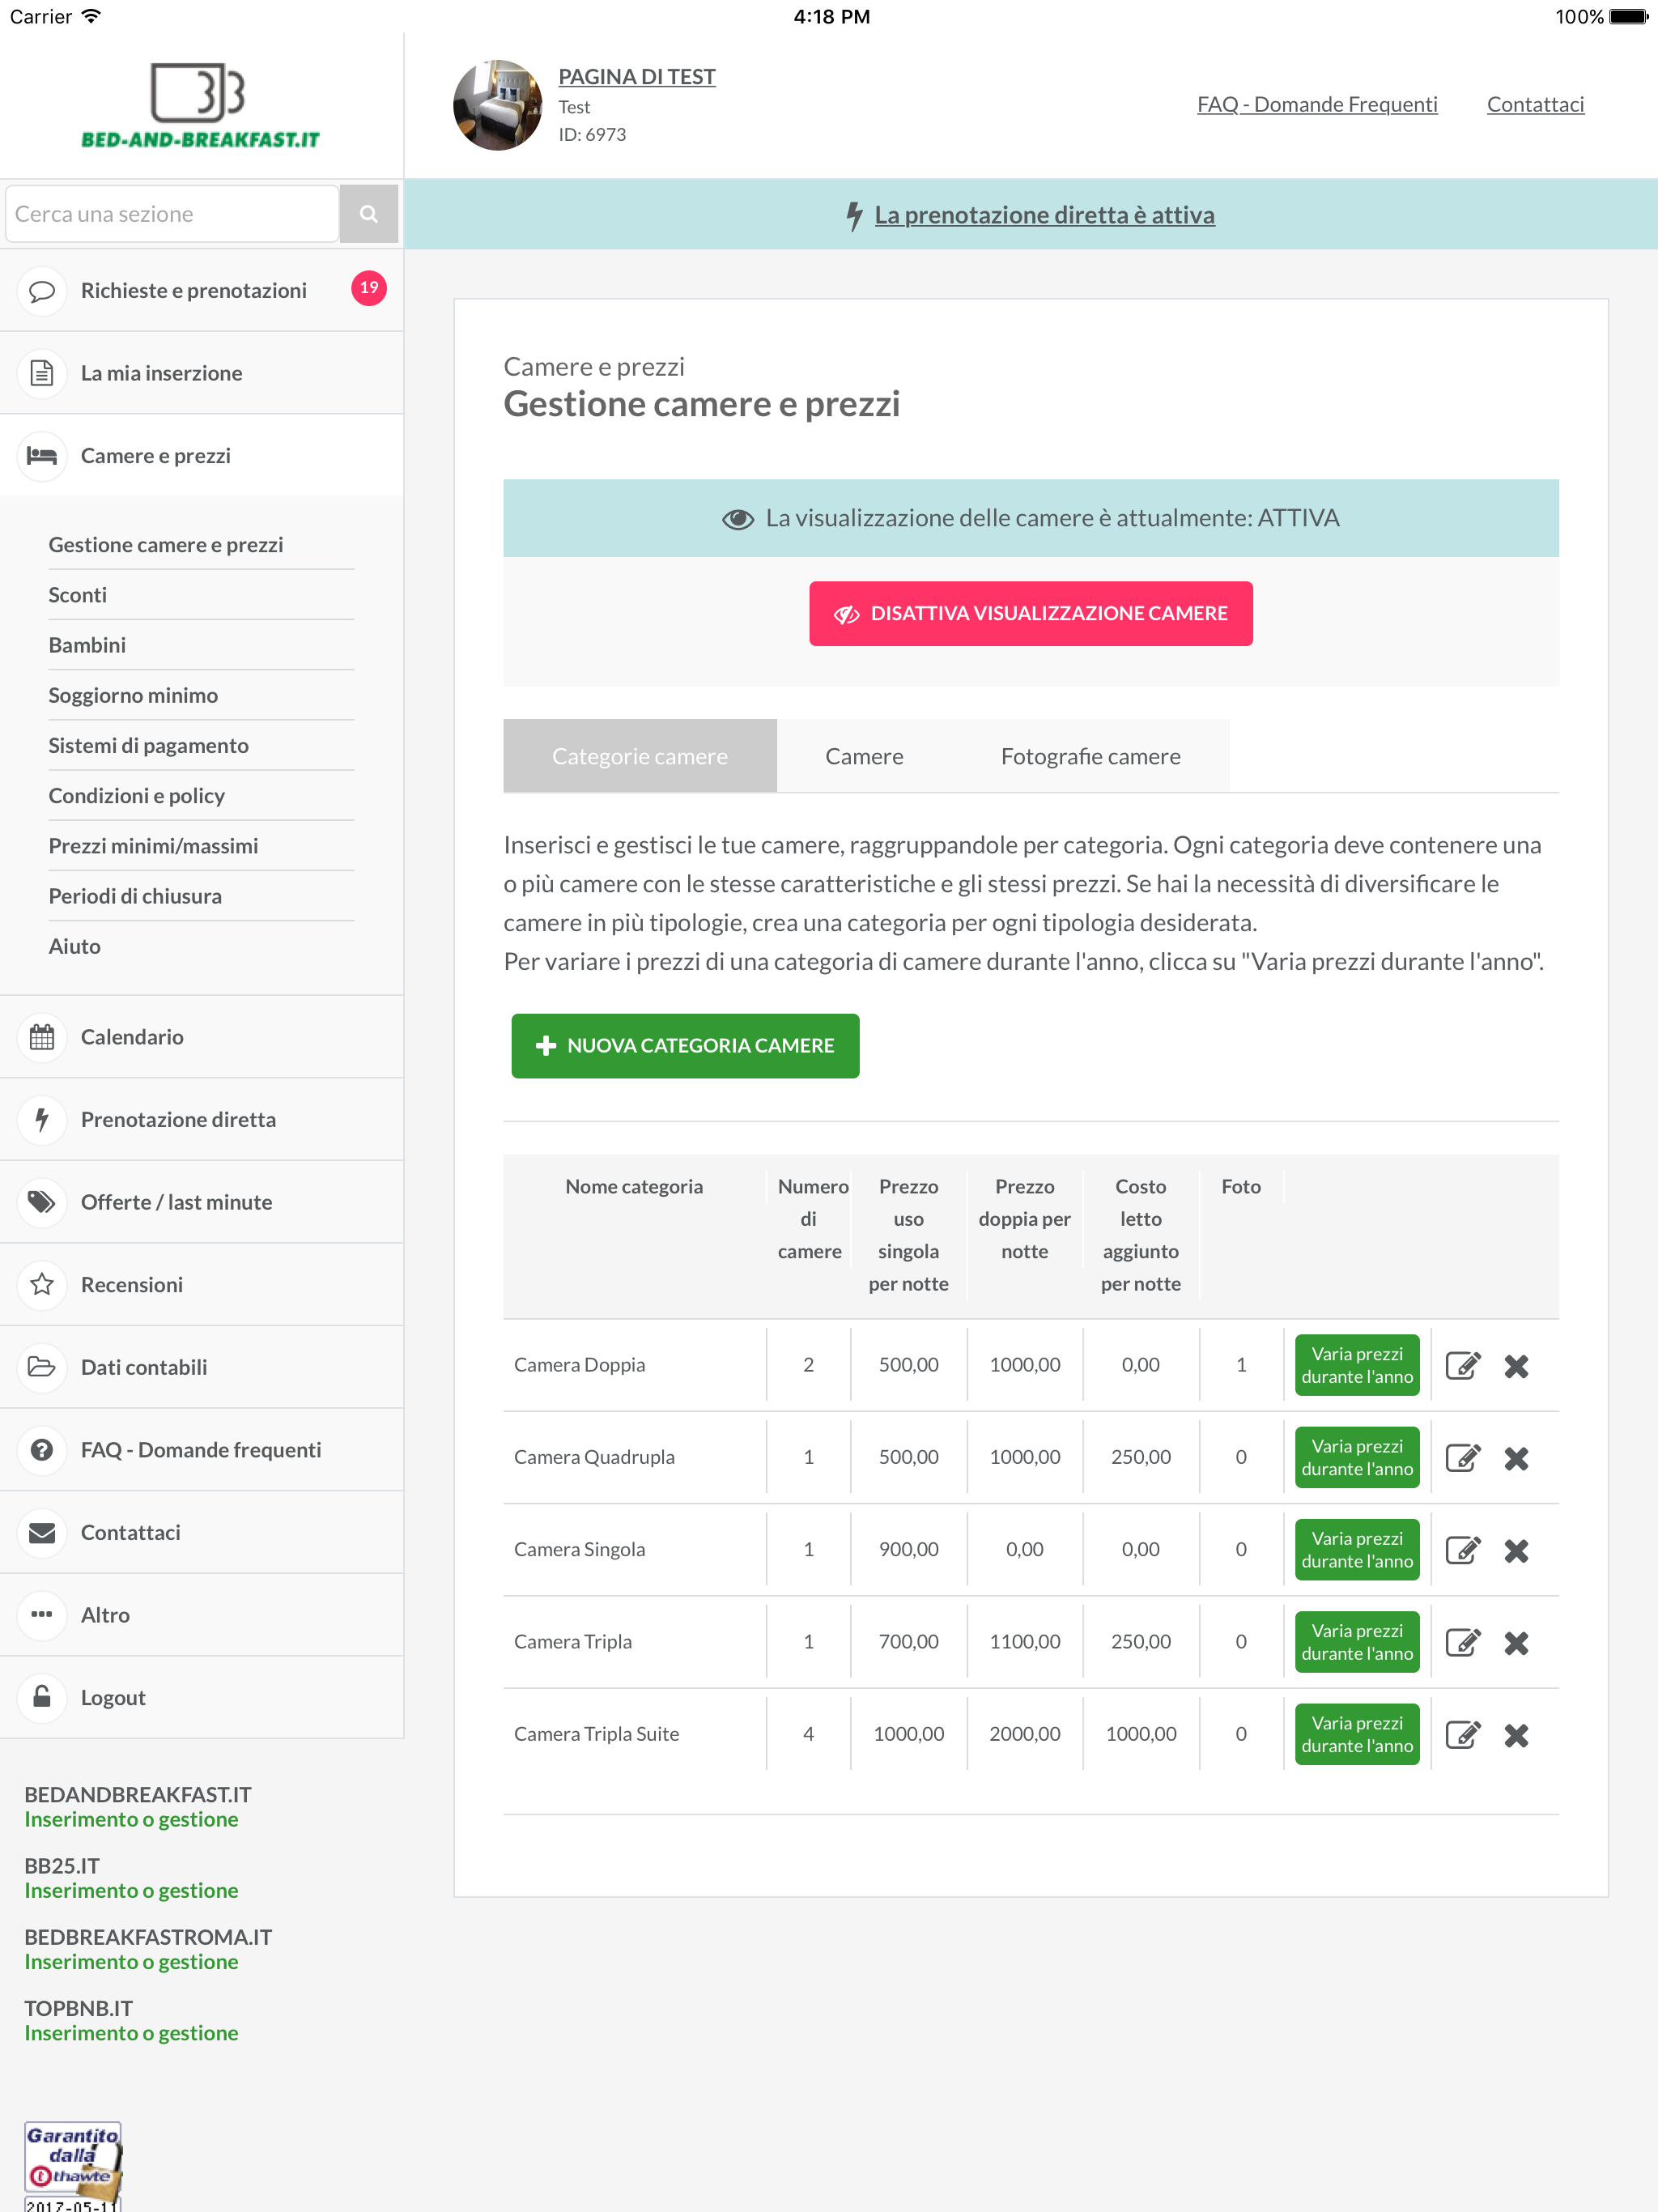
Task: Open Richieste e prenotazioni speech bubble icon
Action: (42, 291)
